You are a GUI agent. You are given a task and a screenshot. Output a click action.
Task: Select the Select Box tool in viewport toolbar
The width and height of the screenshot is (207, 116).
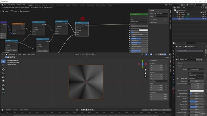pyautogui.click(x=4, y=61)
